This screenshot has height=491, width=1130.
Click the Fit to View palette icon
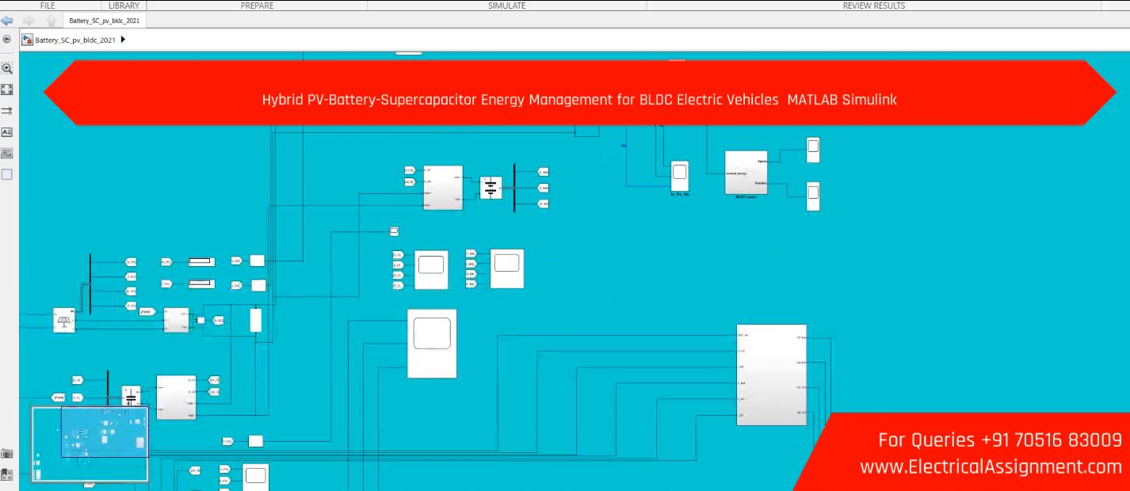click(7, 89)
